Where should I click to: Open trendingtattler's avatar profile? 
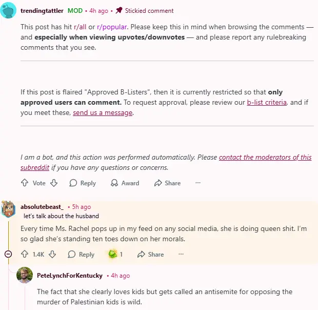[x=8, y=10]
